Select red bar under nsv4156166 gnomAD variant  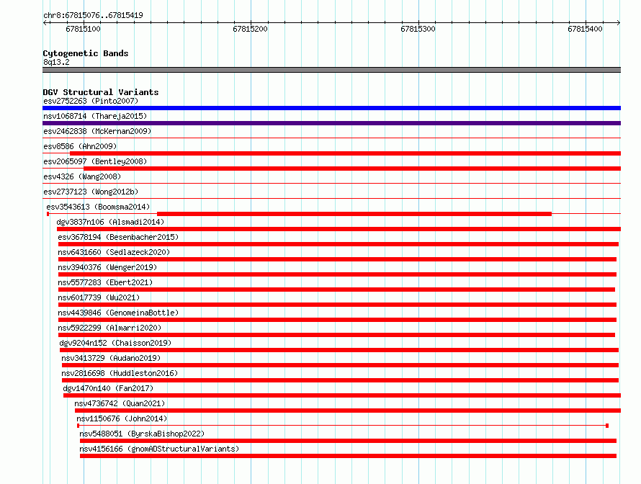tap(348, 456)
